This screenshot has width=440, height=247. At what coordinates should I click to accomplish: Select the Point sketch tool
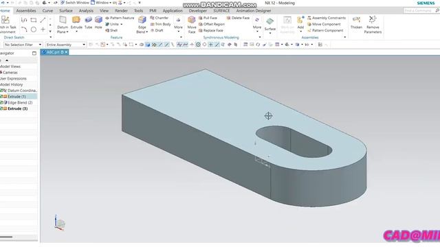tap(43, 30)
